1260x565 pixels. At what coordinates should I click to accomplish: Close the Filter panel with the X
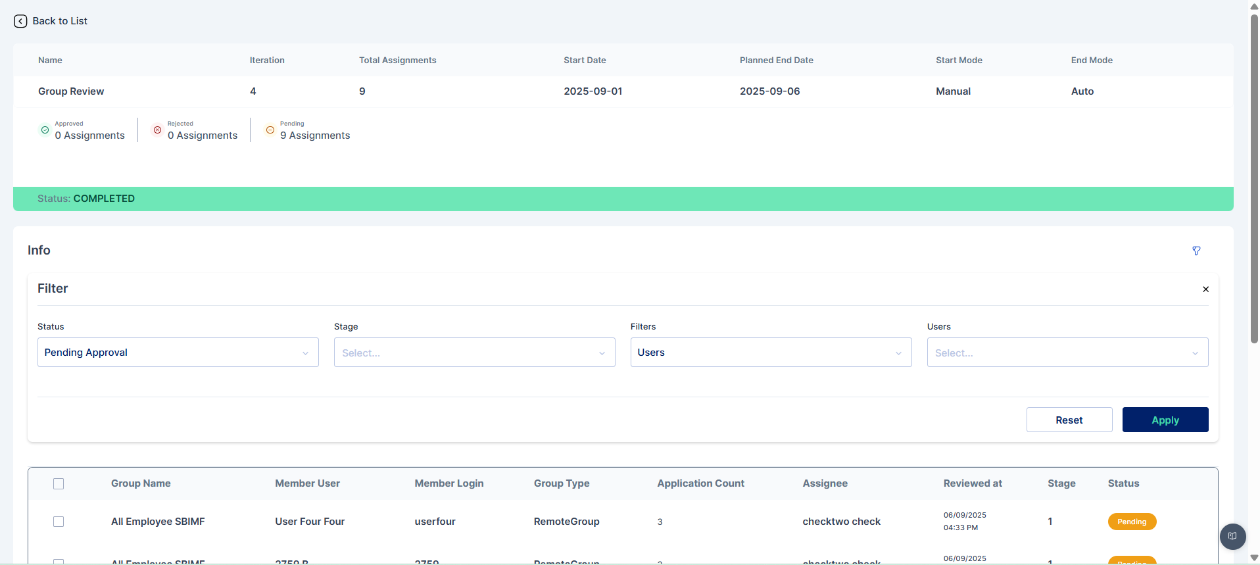1205,289
